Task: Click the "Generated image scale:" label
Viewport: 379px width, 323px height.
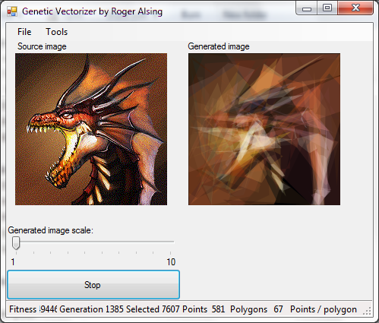Action: click(x=50, y=230)
